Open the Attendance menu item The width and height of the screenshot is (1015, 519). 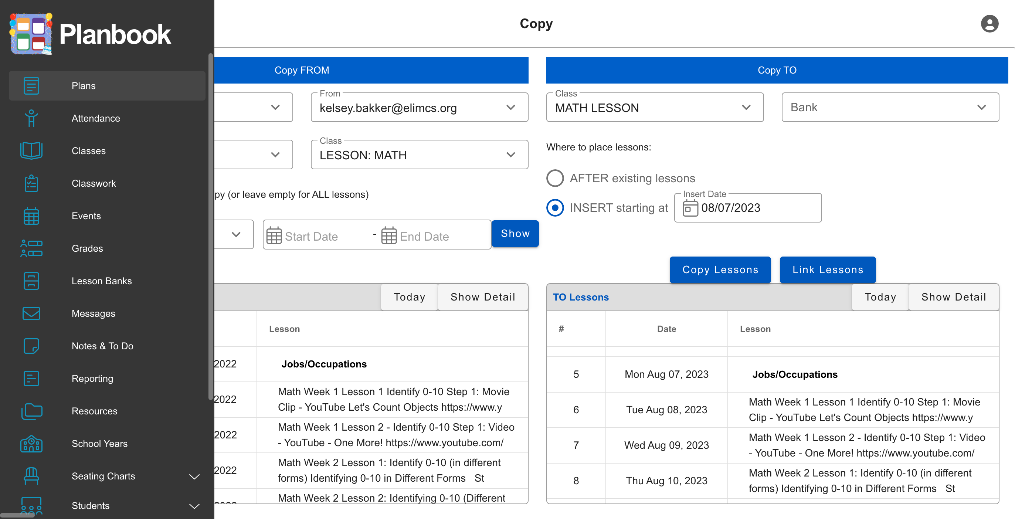tap(107, 118)
